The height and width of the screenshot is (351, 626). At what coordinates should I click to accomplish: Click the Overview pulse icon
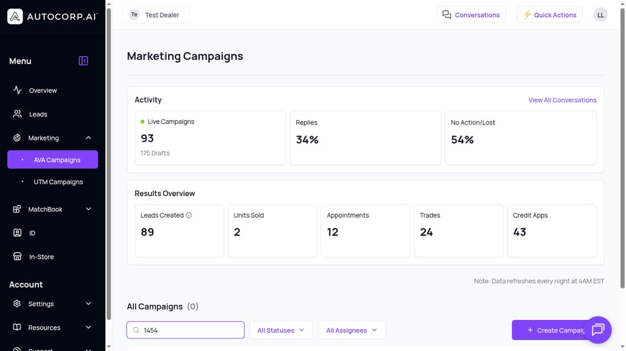pyautogui.click(x=17, y=90)
